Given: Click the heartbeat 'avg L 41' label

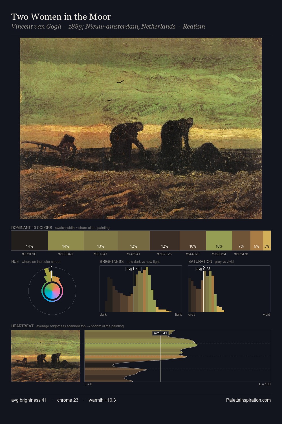Looking at the screenshot, I should pyautogui.click(x=160, y=333).
